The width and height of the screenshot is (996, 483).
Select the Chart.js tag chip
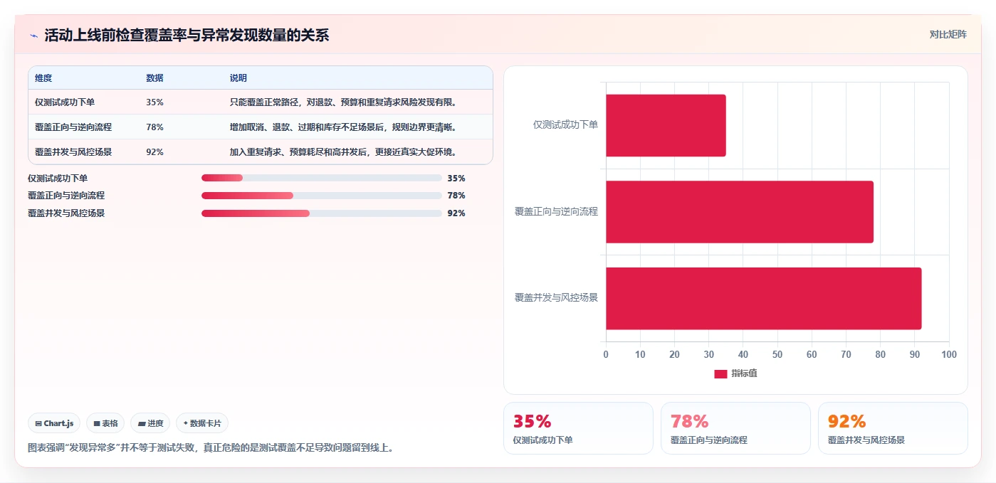pyautogui.click(x=55, y=423)
